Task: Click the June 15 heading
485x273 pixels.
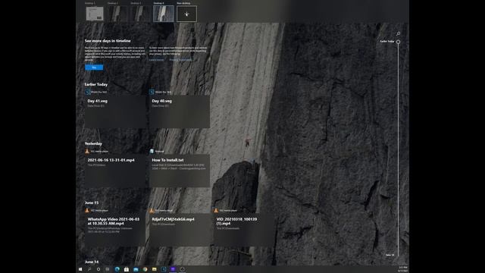Action: coord(92,202)
